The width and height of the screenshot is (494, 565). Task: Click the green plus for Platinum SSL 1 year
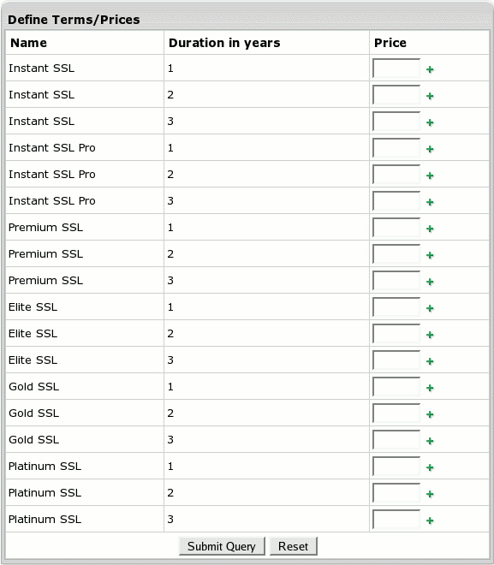pyautogui.click(x=430, y=467)
